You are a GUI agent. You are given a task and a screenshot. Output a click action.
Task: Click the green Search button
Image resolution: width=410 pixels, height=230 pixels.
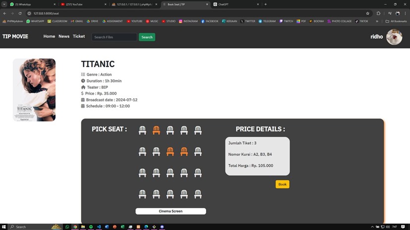(x=147, y=37)
